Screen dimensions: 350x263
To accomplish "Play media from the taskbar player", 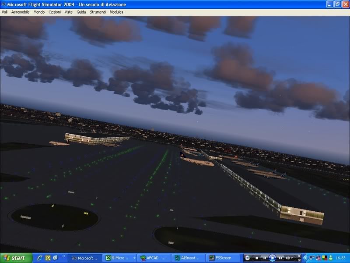I will click(x=272, y=258).
